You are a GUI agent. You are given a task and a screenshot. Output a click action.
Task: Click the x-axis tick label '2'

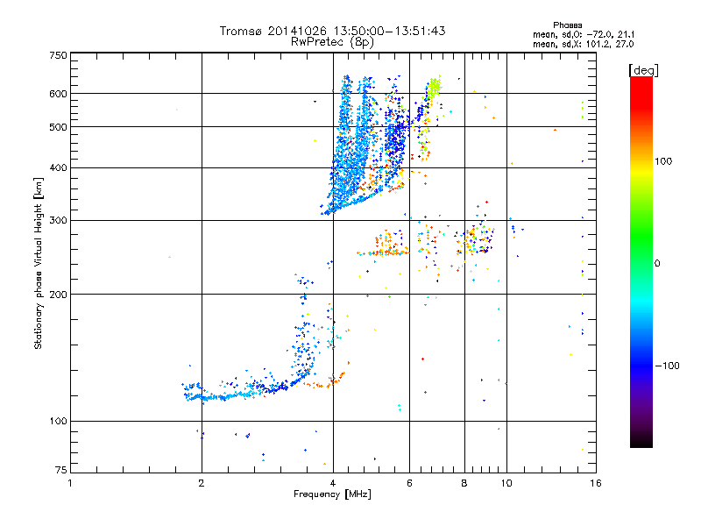click(202, 483)
